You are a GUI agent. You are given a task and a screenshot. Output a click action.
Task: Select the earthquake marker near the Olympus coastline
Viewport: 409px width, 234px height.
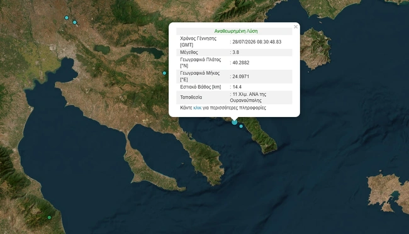(49, 217)
